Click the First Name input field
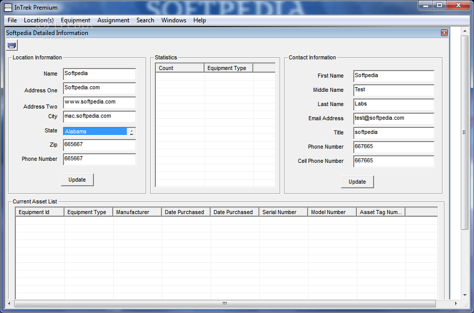 pos(394,76)
